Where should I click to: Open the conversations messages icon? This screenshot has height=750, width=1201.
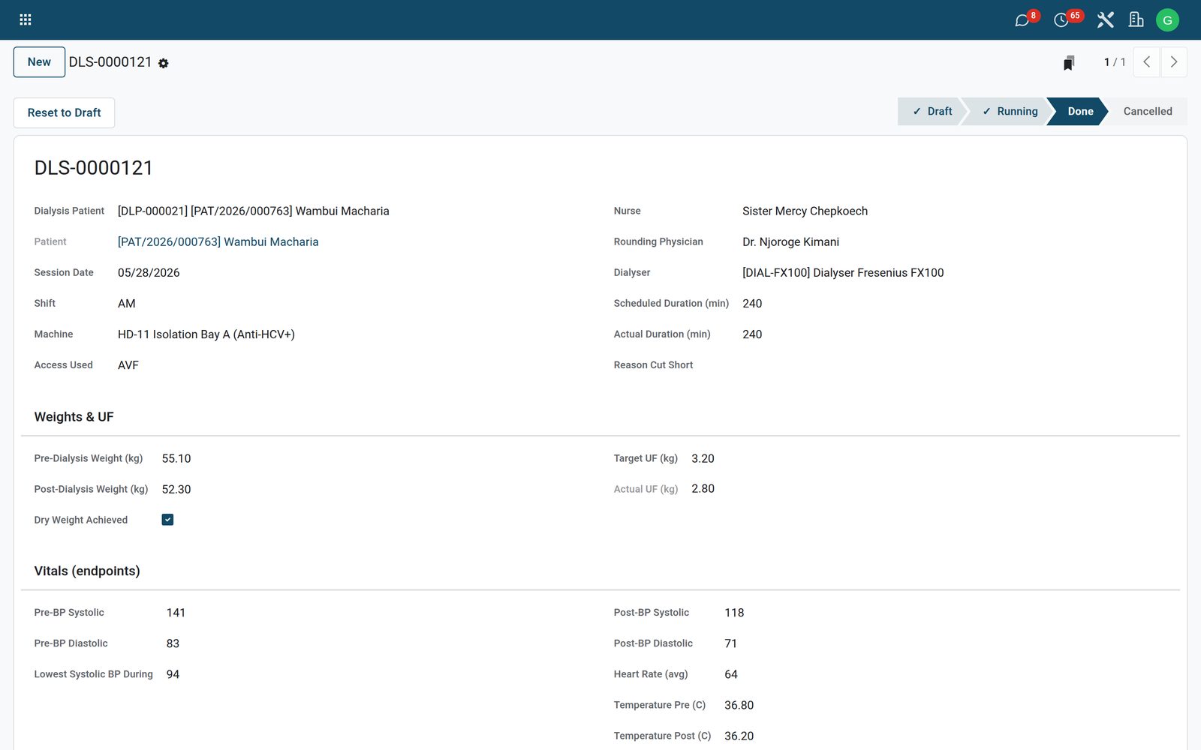1022,19
